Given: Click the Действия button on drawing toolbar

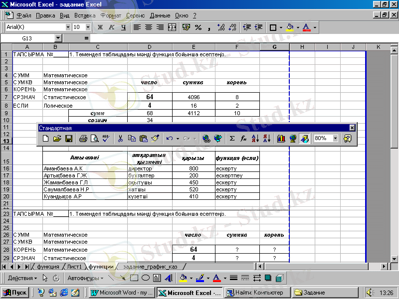Looking at the screenshot, I should [23, 278].
